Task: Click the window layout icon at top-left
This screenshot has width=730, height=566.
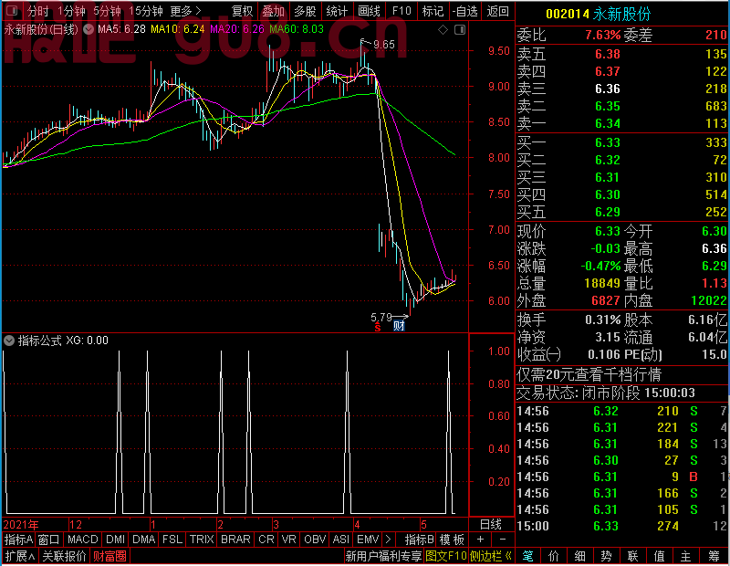Action: [13, 10]
